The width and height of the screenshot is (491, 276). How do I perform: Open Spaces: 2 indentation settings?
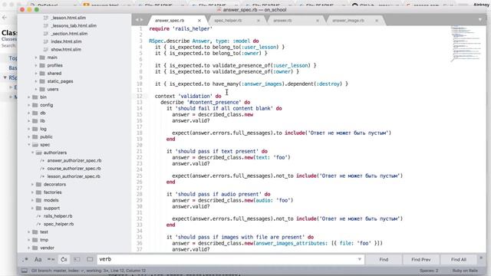(429, 271)
